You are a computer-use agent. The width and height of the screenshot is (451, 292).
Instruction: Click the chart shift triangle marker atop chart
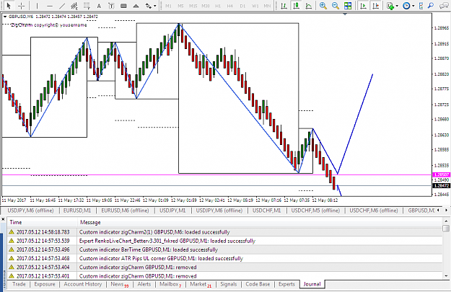coord(345,14)
